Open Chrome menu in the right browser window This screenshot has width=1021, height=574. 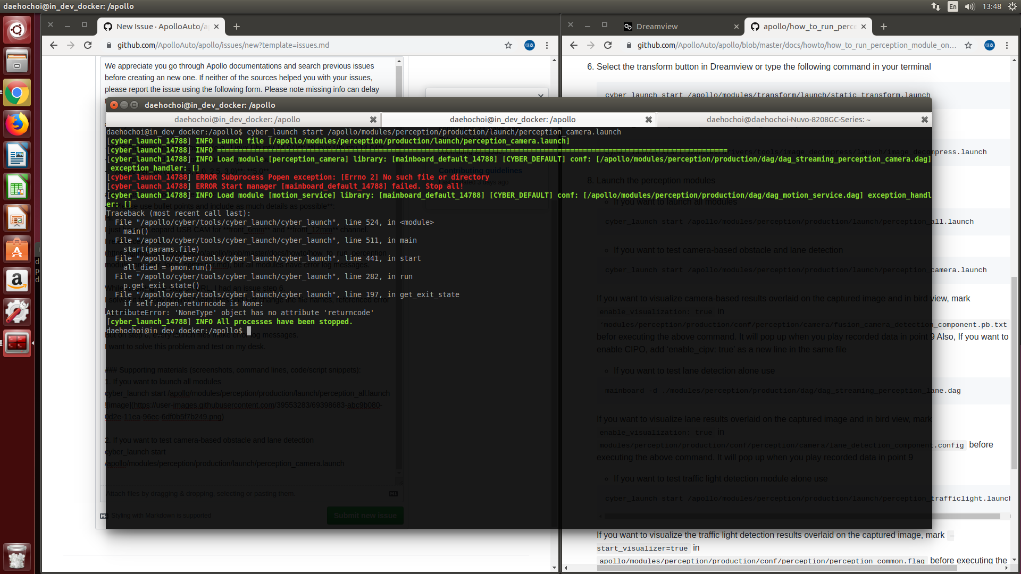coord(1007,45)
